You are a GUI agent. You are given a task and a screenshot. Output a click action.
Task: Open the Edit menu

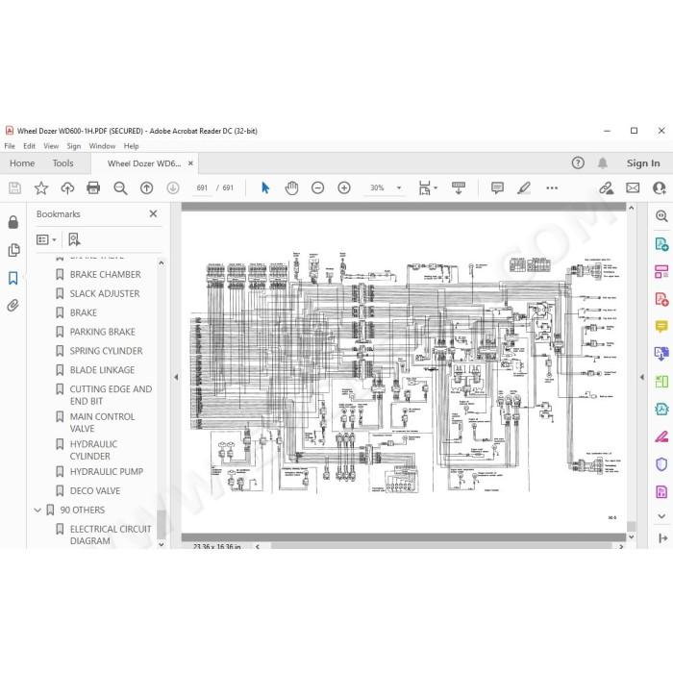[29, 146]
